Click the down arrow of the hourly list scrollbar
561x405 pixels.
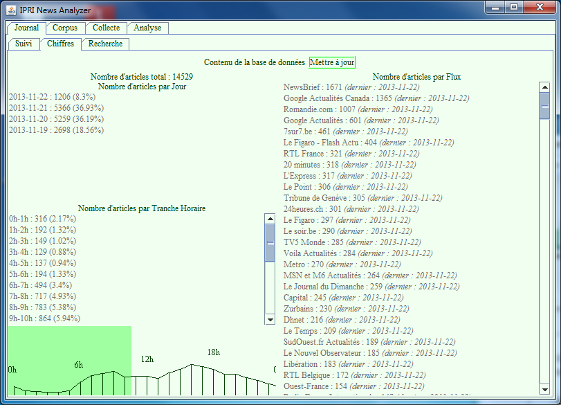(270, 319)
